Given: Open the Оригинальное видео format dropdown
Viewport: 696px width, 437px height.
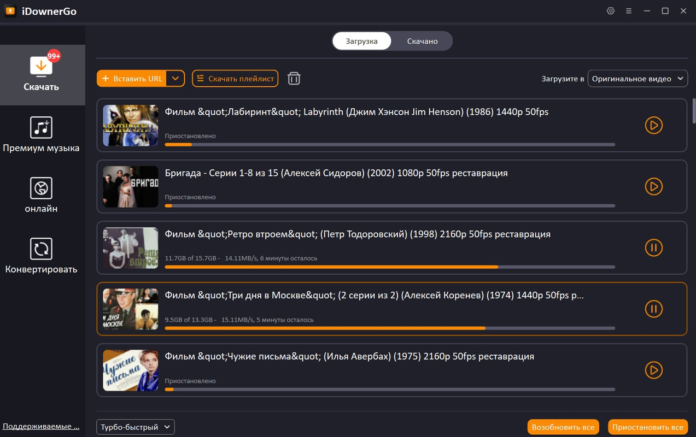Looking at the screenshot, I should [637, 79].
